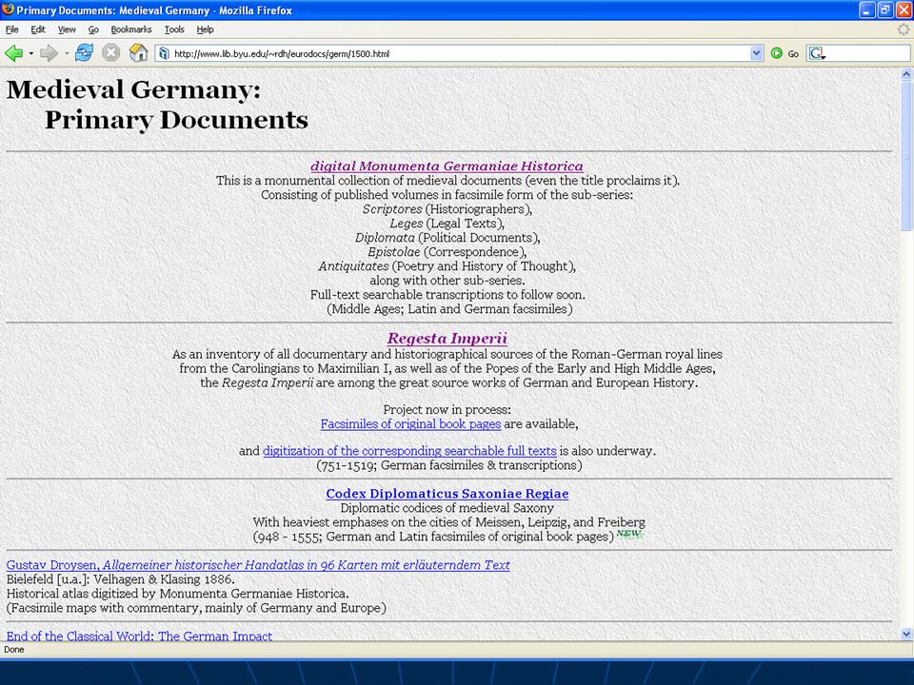Click the URL address field

(x=461, y=53)
